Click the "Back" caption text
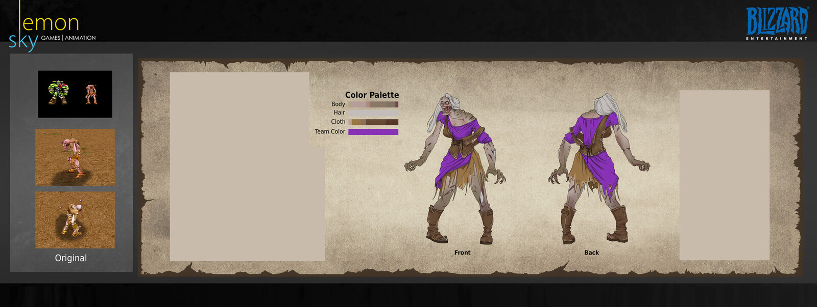 pos(591,253)
